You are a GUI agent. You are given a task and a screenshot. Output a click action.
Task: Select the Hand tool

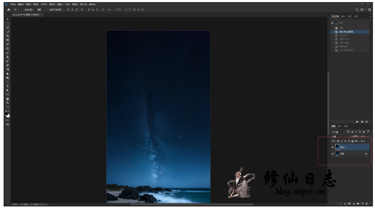[7, 98]
